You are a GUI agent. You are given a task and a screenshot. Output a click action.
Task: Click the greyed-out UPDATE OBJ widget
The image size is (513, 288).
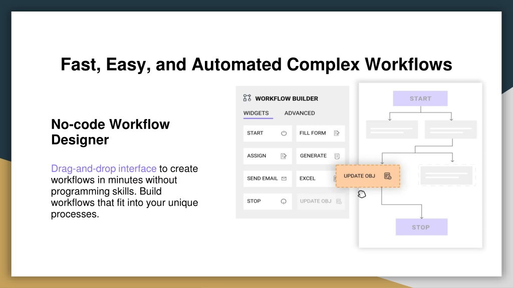click(320, 201)
